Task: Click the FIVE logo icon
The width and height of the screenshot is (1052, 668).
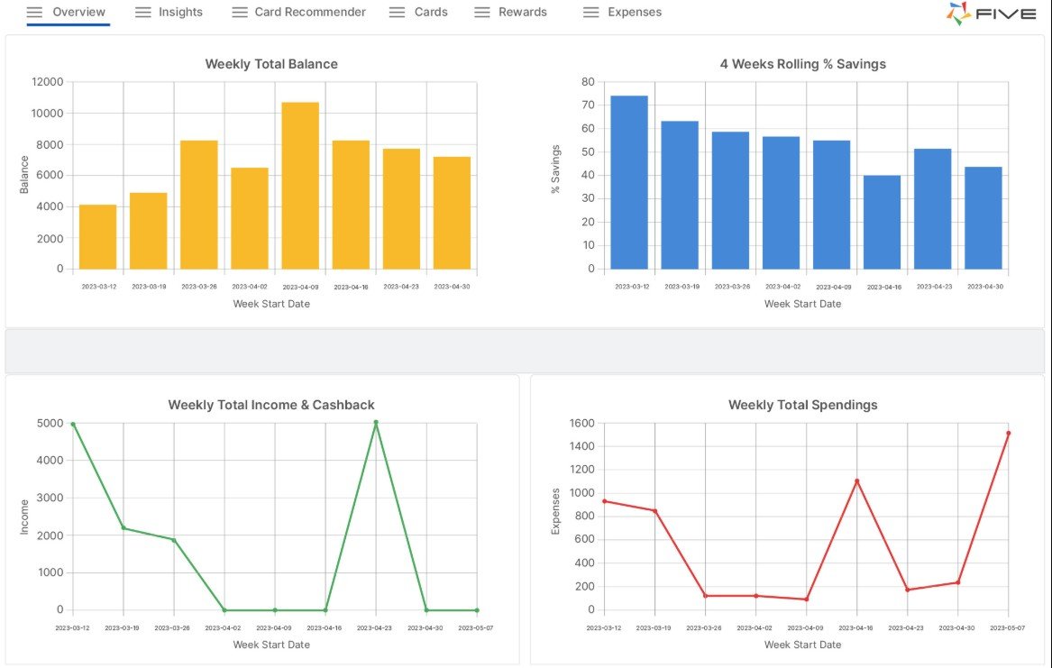Action: click(x=959, y=14)
